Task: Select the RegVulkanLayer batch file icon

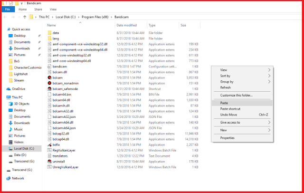Action: [49, 150]
